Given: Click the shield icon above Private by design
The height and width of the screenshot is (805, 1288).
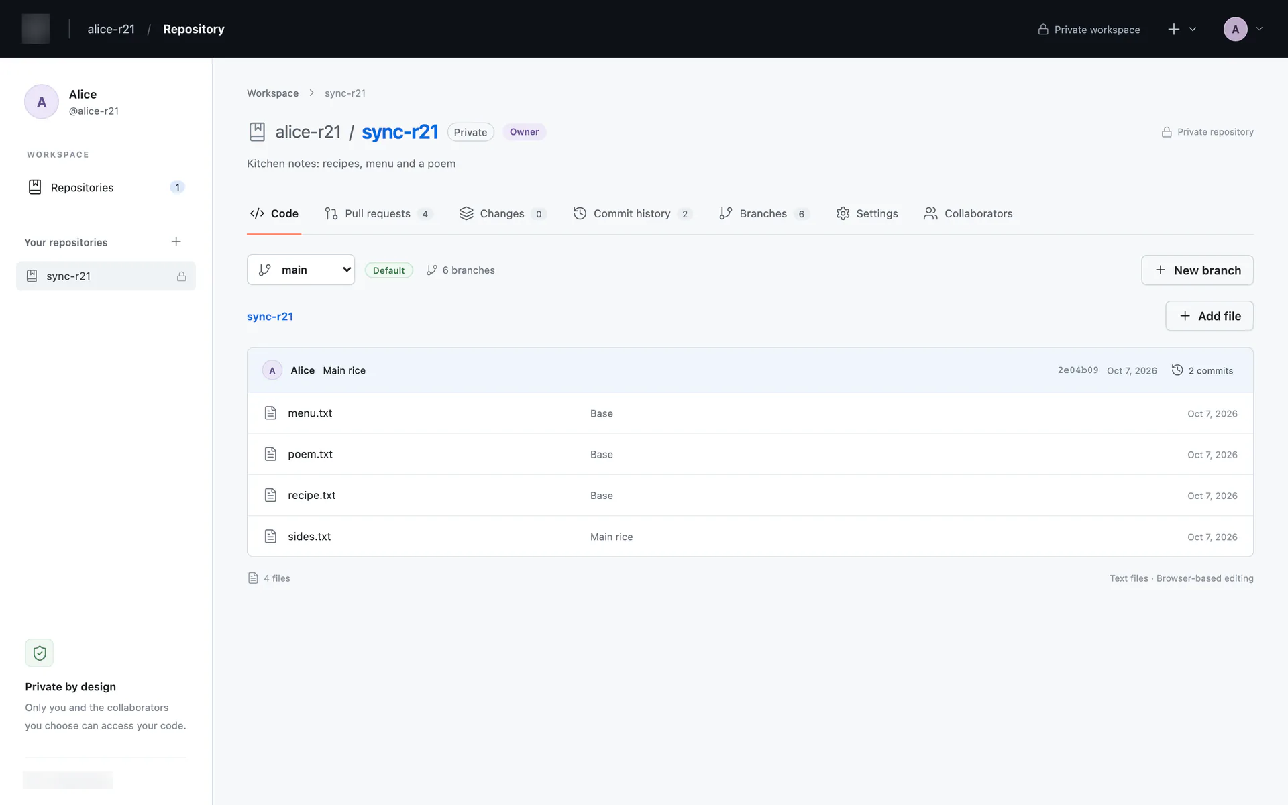Looking at the screenshot, I should 40,653.
